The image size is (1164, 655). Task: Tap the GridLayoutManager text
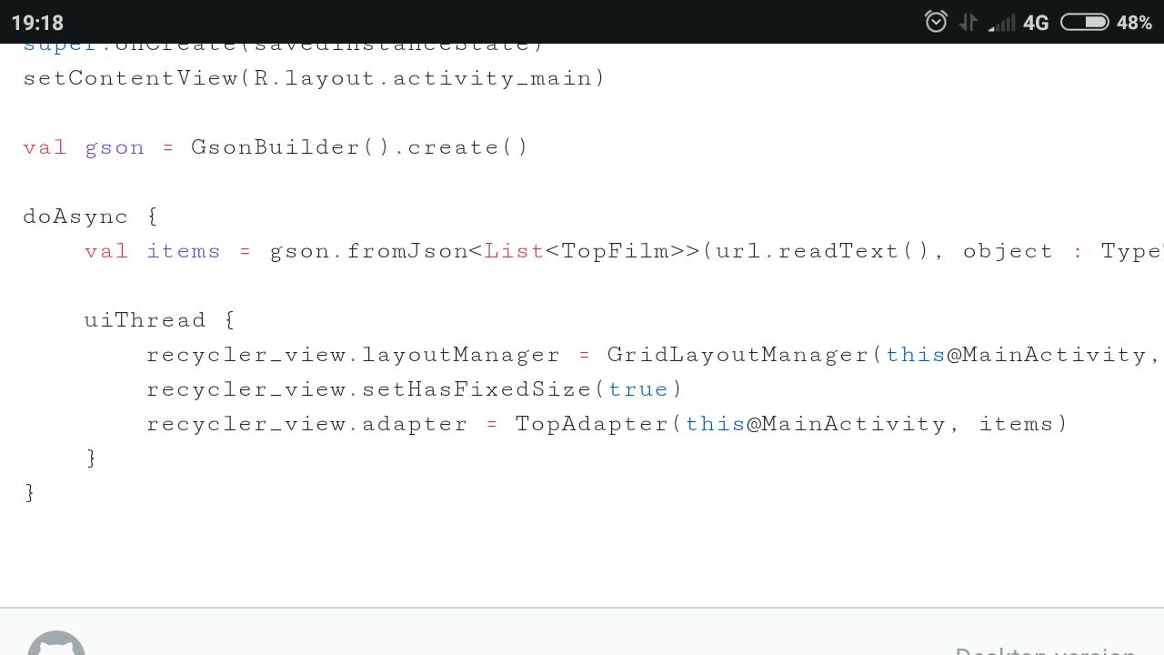[738, 355]
